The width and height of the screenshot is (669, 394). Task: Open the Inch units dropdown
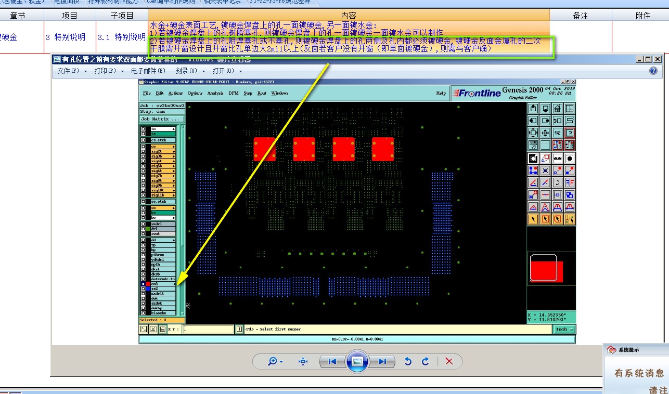point(564,329)
